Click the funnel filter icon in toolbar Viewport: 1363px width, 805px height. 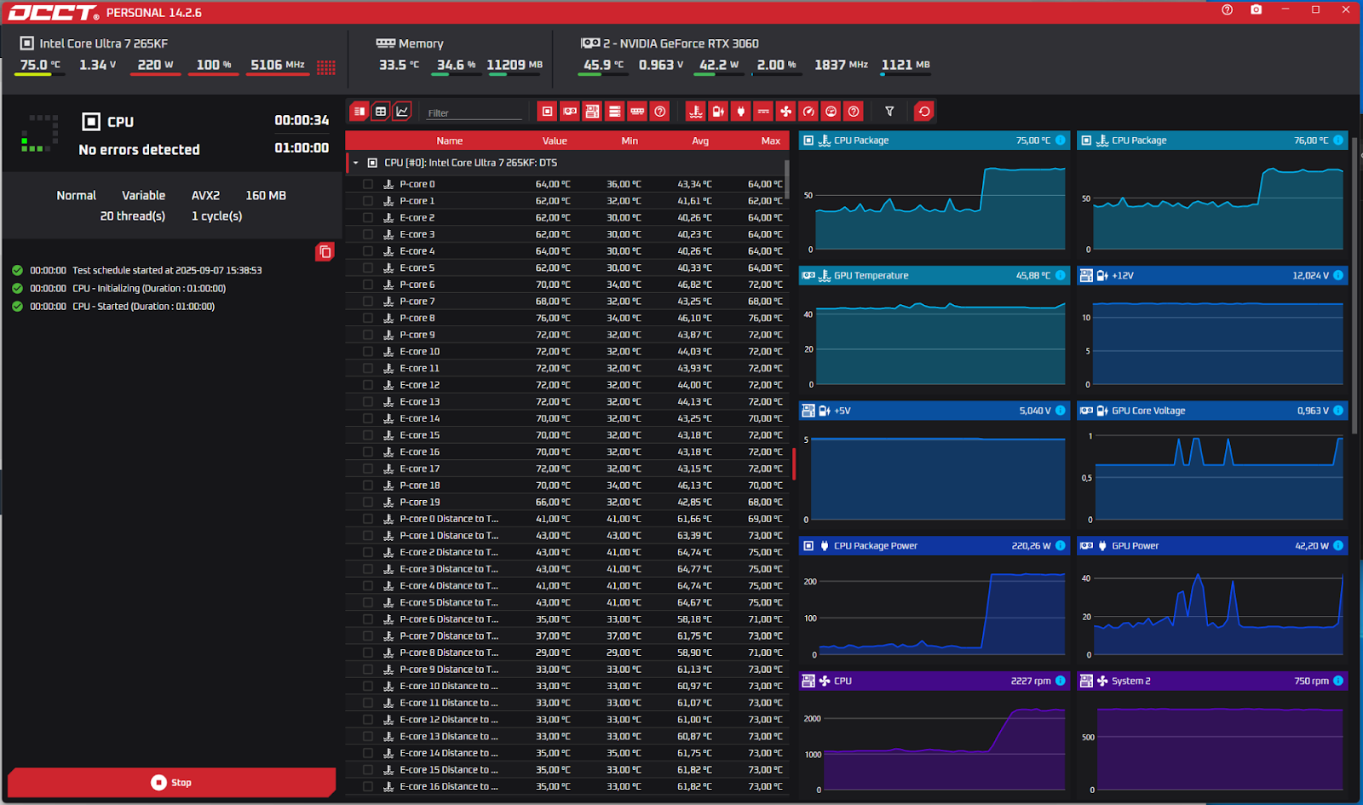(889, 112)
